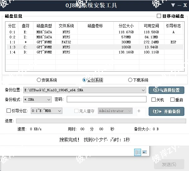Sort by the 可用空间 column header
This screenshot has width=189, height=171.
151,26
